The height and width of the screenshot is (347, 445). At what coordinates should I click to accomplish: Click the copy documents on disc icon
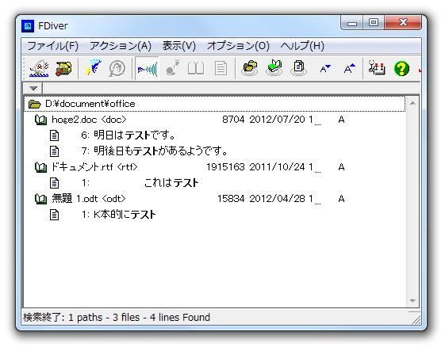(298, 68)
